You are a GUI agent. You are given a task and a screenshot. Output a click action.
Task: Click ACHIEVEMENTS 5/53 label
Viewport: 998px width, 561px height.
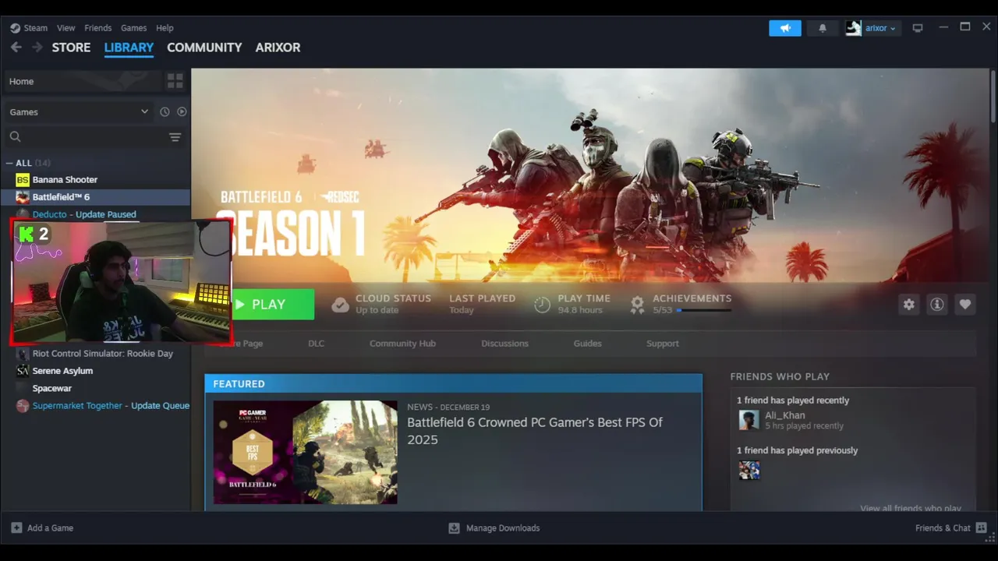tap(692, 304)
